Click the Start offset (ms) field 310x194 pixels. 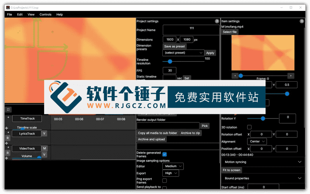(263, 187)
